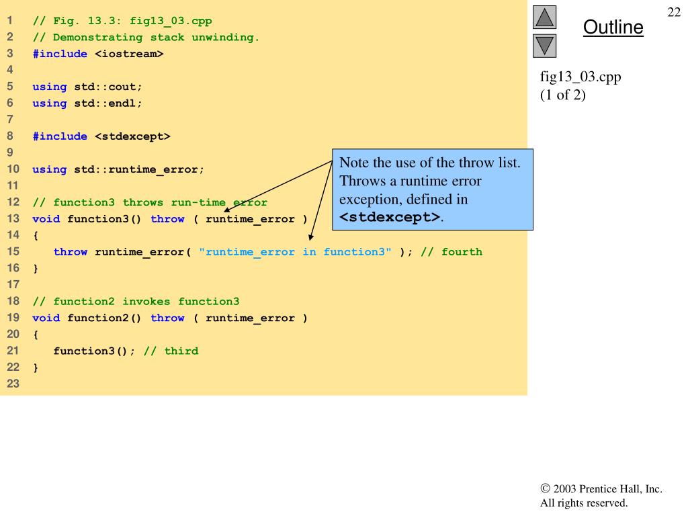Click bold <stdexcept> text in the callout

tap(390, 217)
